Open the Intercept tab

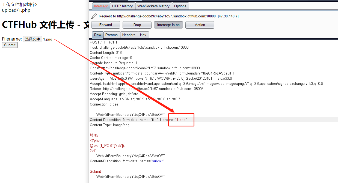[x=101, y=6]
